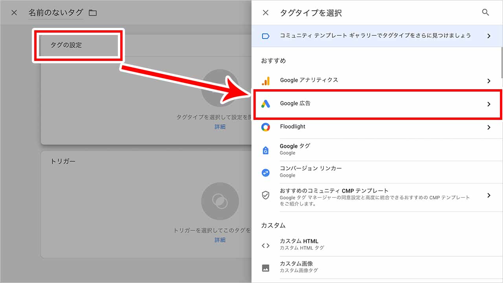Image resolution: width=503 pixels, height=283 pixels.
Task: Click the タグの設定 heading
Action: point(66,45)
